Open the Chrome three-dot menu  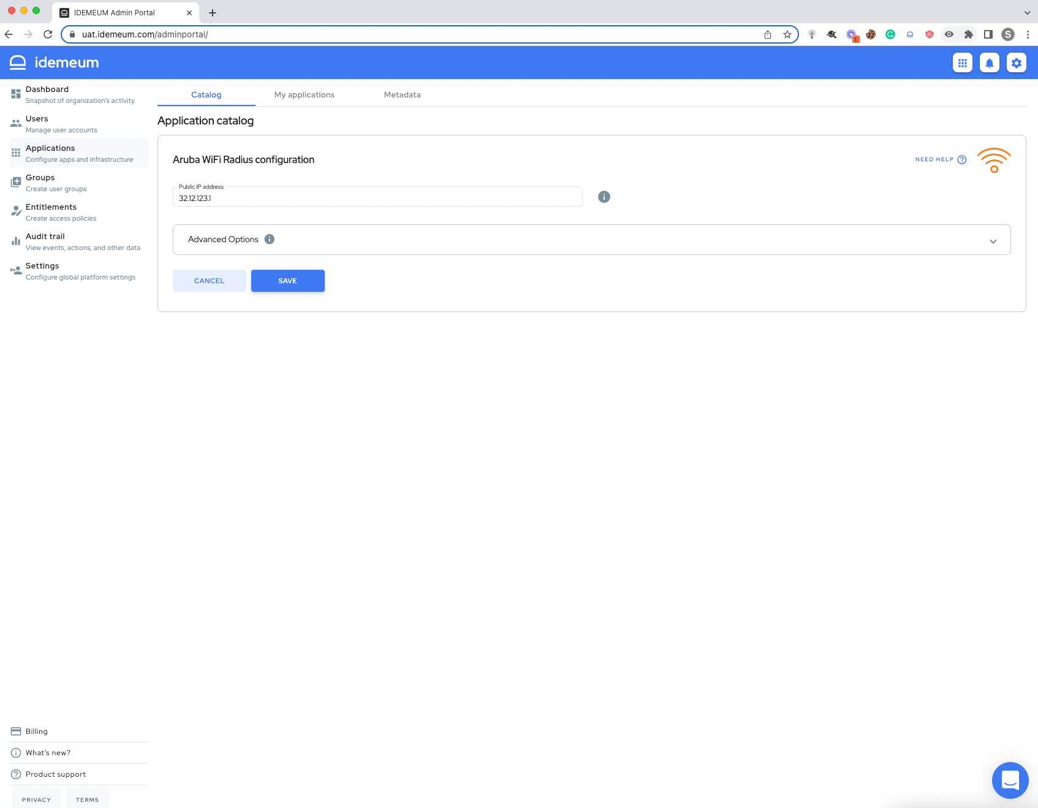pos(1028,34)
